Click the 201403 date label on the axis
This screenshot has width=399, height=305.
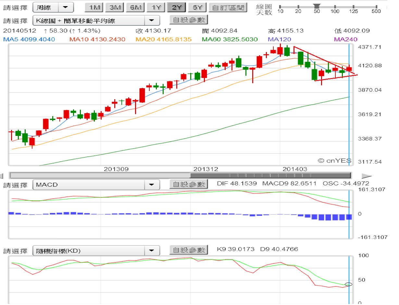tap(295, 169)
